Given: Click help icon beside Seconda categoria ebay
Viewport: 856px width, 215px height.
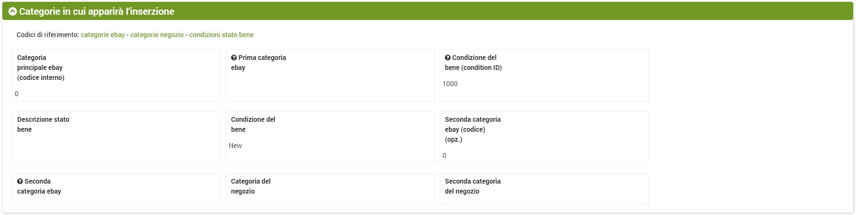Looking at the screenshot, I should (x=20, y=182).
